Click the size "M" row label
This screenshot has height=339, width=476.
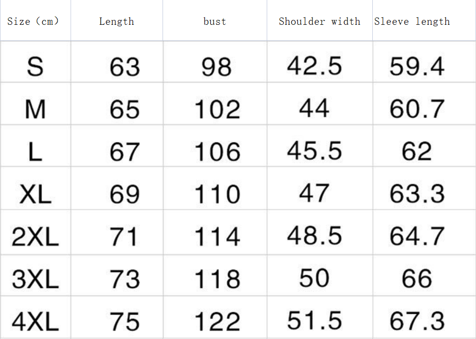35,109
